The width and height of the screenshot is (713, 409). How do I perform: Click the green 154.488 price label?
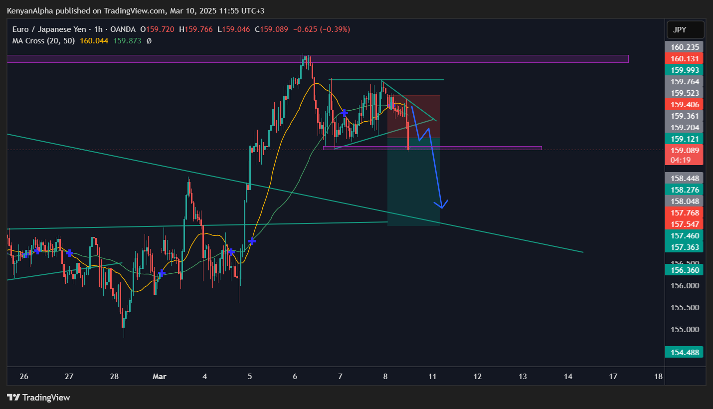point(685,352)
